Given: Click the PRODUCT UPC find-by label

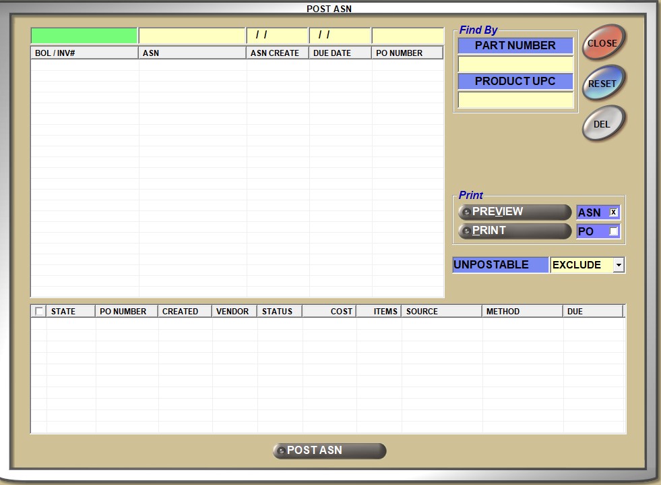Looking at the screenshot, I should pyautogui.click(x=515, y=82).
